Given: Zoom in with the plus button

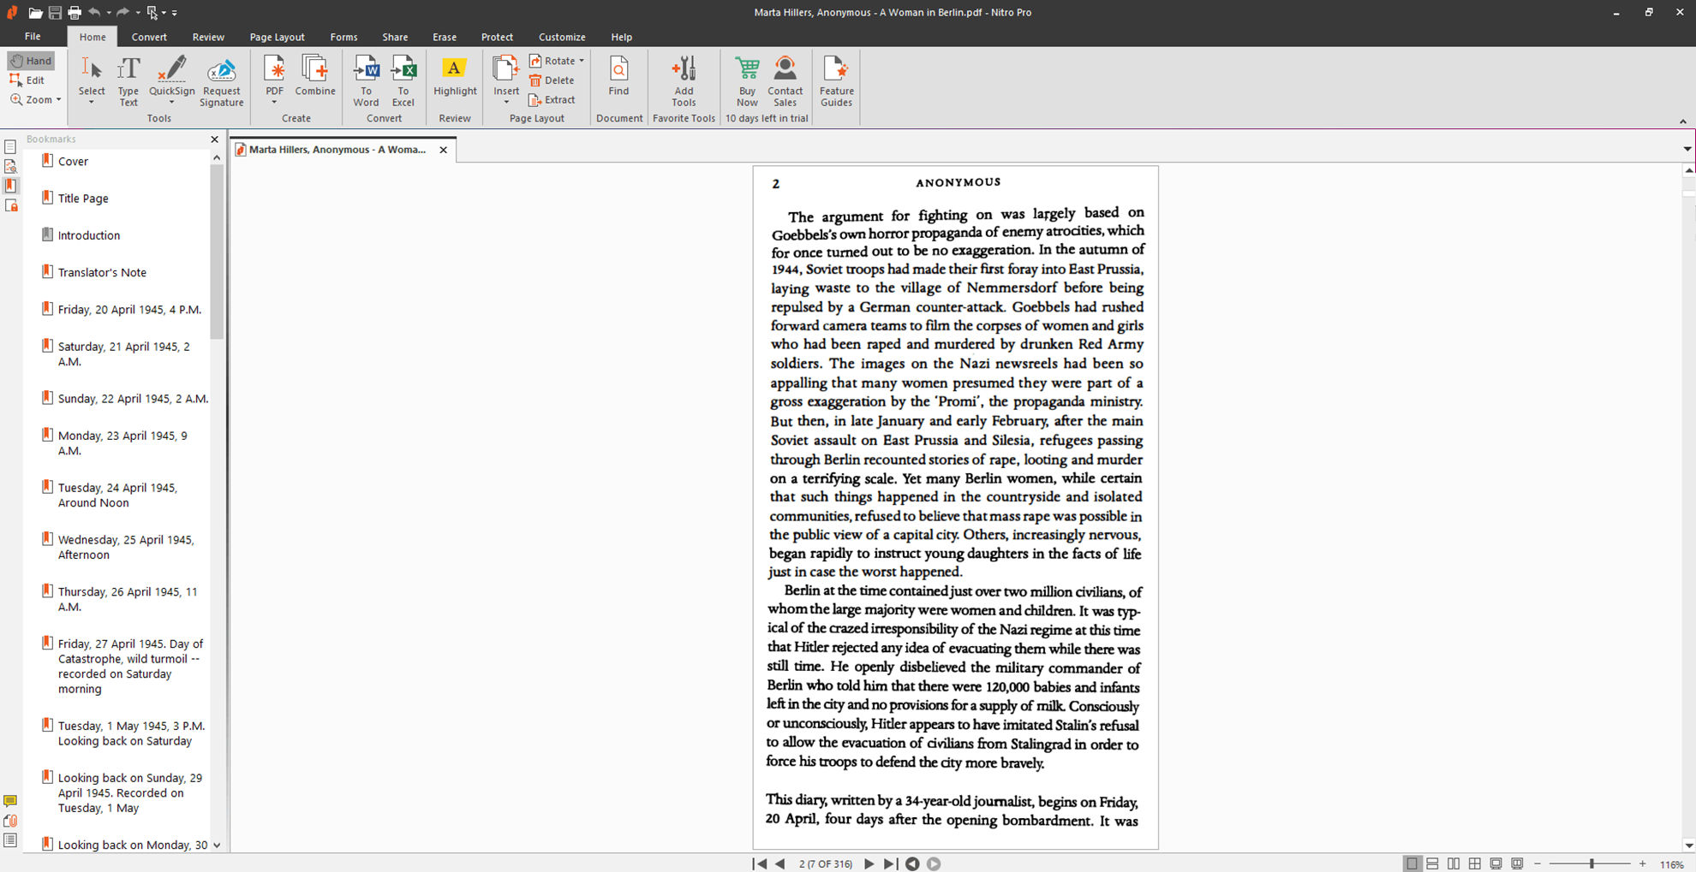Looking at the screenshot, I should pos(1642,864).
